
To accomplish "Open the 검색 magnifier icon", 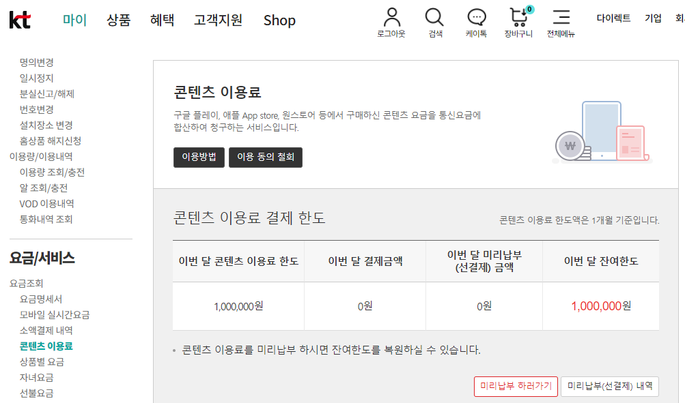I will click(x=434, y=18).
